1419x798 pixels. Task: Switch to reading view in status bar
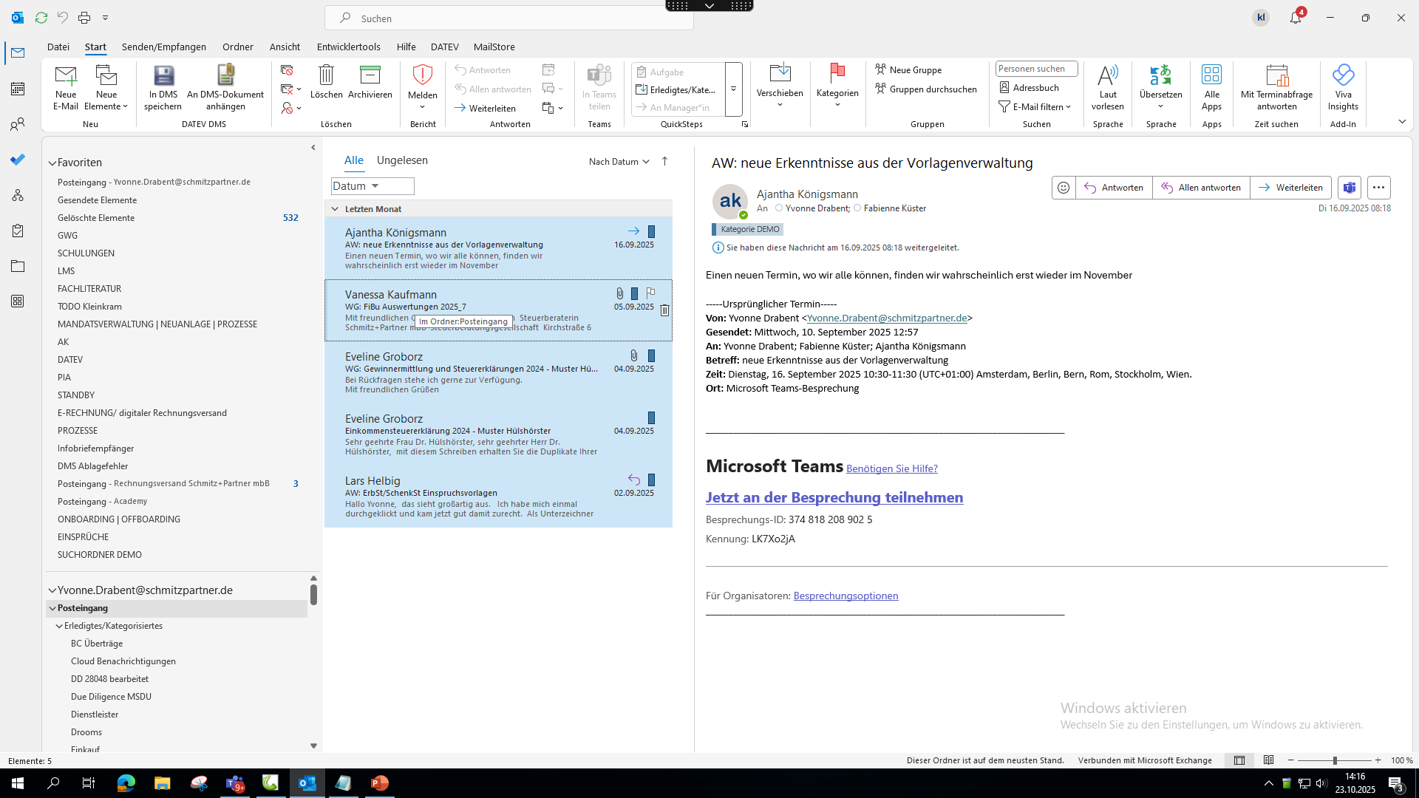tap(1269, 760)
